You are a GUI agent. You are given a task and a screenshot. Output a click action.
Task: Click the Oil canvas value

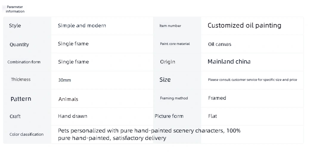click(x=220, y=44)
